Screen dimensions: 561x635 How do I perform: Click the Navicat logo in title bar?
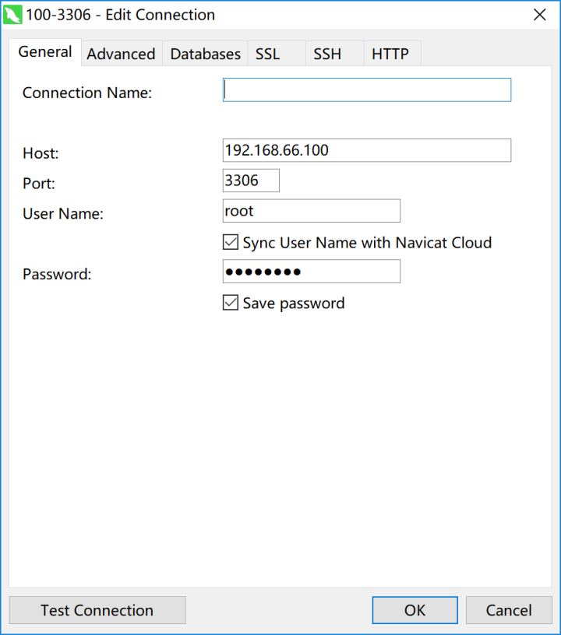pyautogui.click(x=12, y=15)
